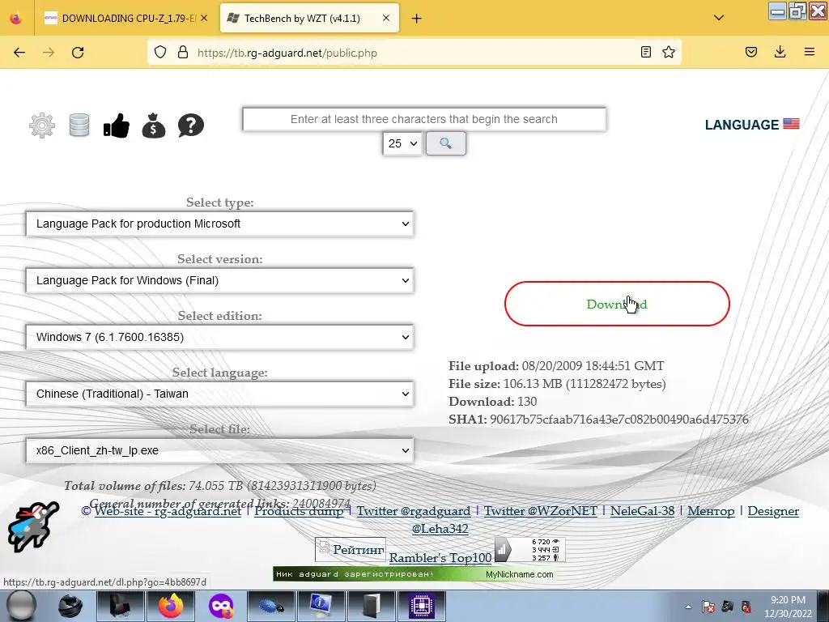The height and width of the screenshot is (622, 829).
Task: Open the Select version dropdown
Action: 219,280
